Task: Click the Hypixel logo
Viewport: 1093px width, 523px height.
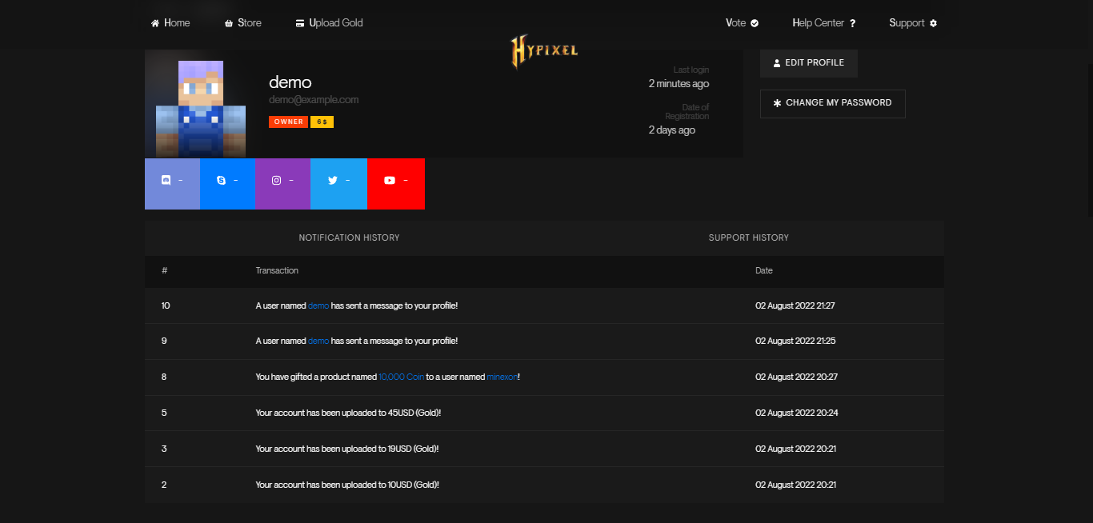Action: (x=545, y=52)
